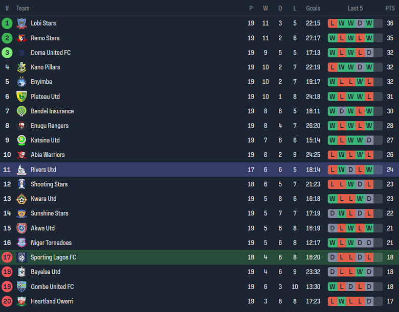Click the Katsina Utd green crest

(x=21, y=140)
